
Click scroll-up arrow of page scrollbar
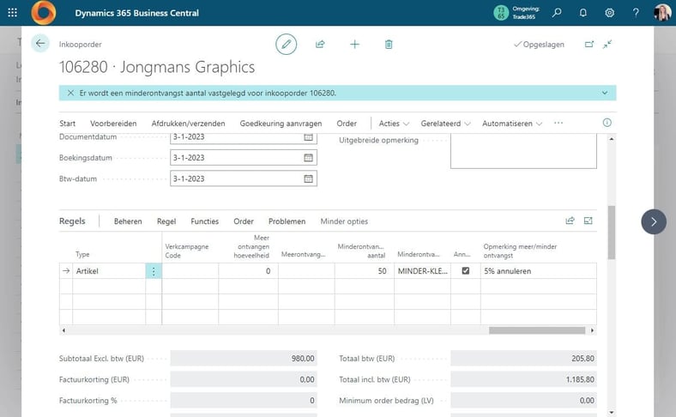pos(612,139)
